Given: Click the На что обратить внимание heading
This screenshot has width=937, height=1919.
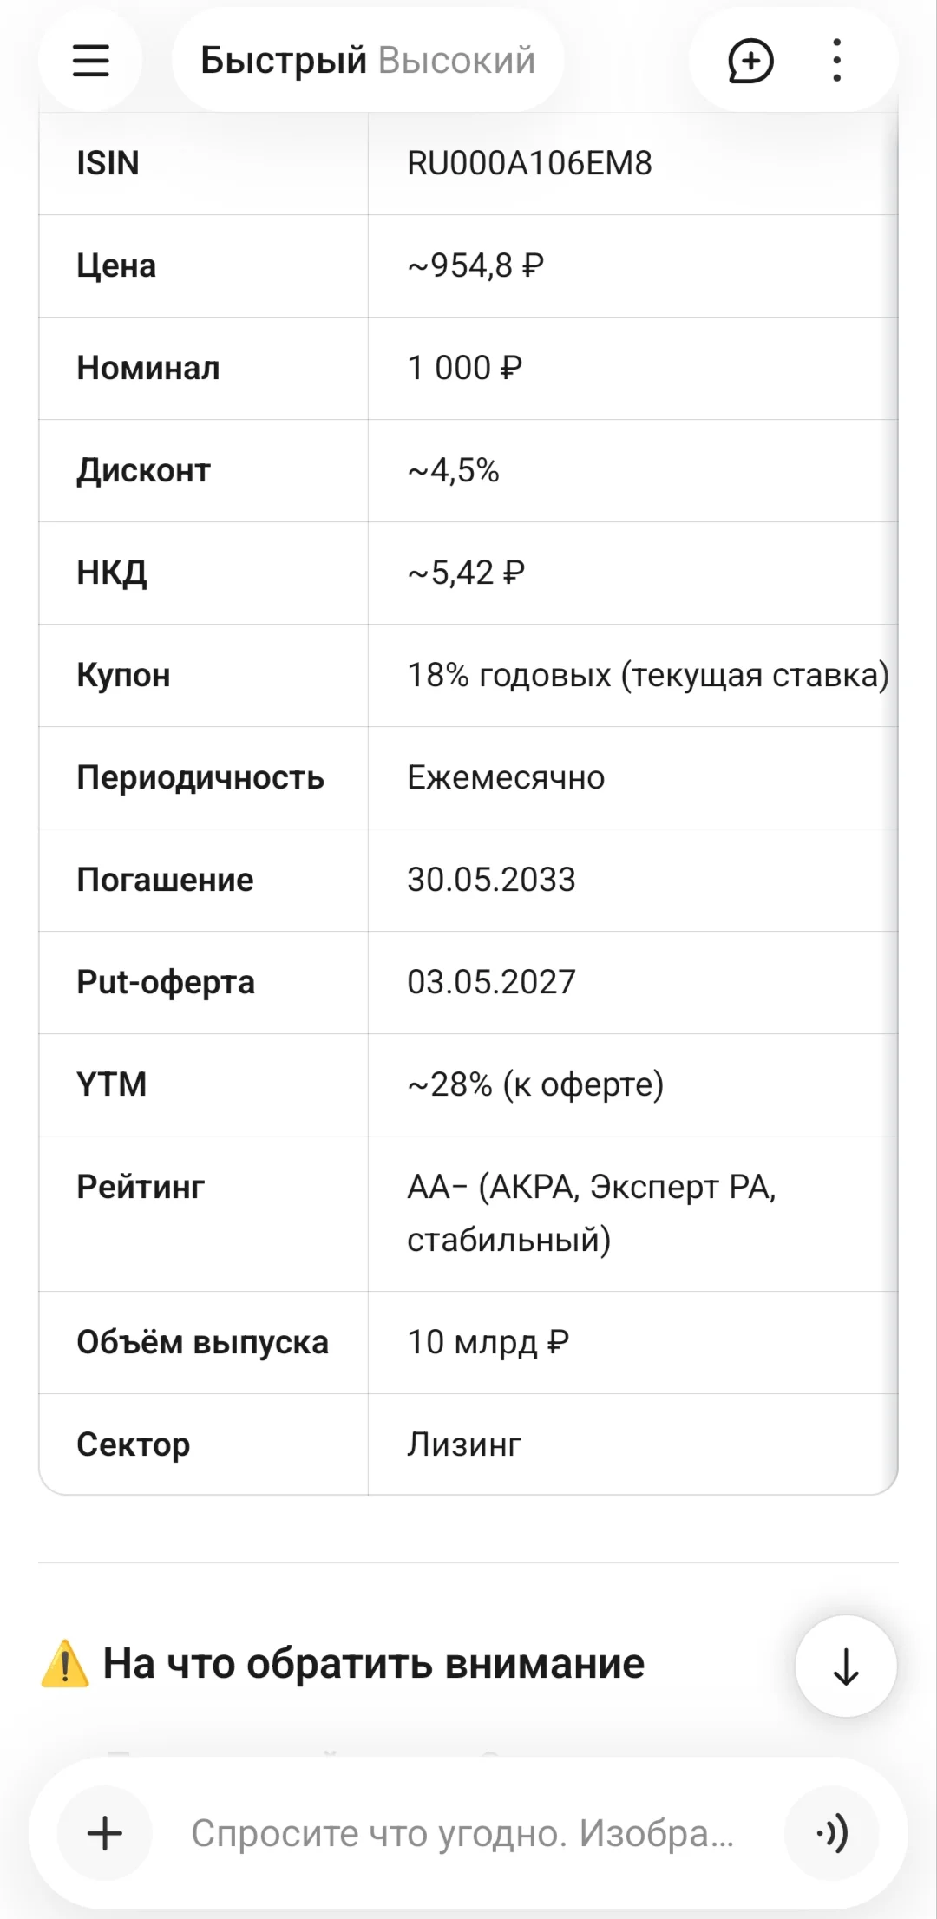Looking at the screenshot, I should pos(373,1664).
